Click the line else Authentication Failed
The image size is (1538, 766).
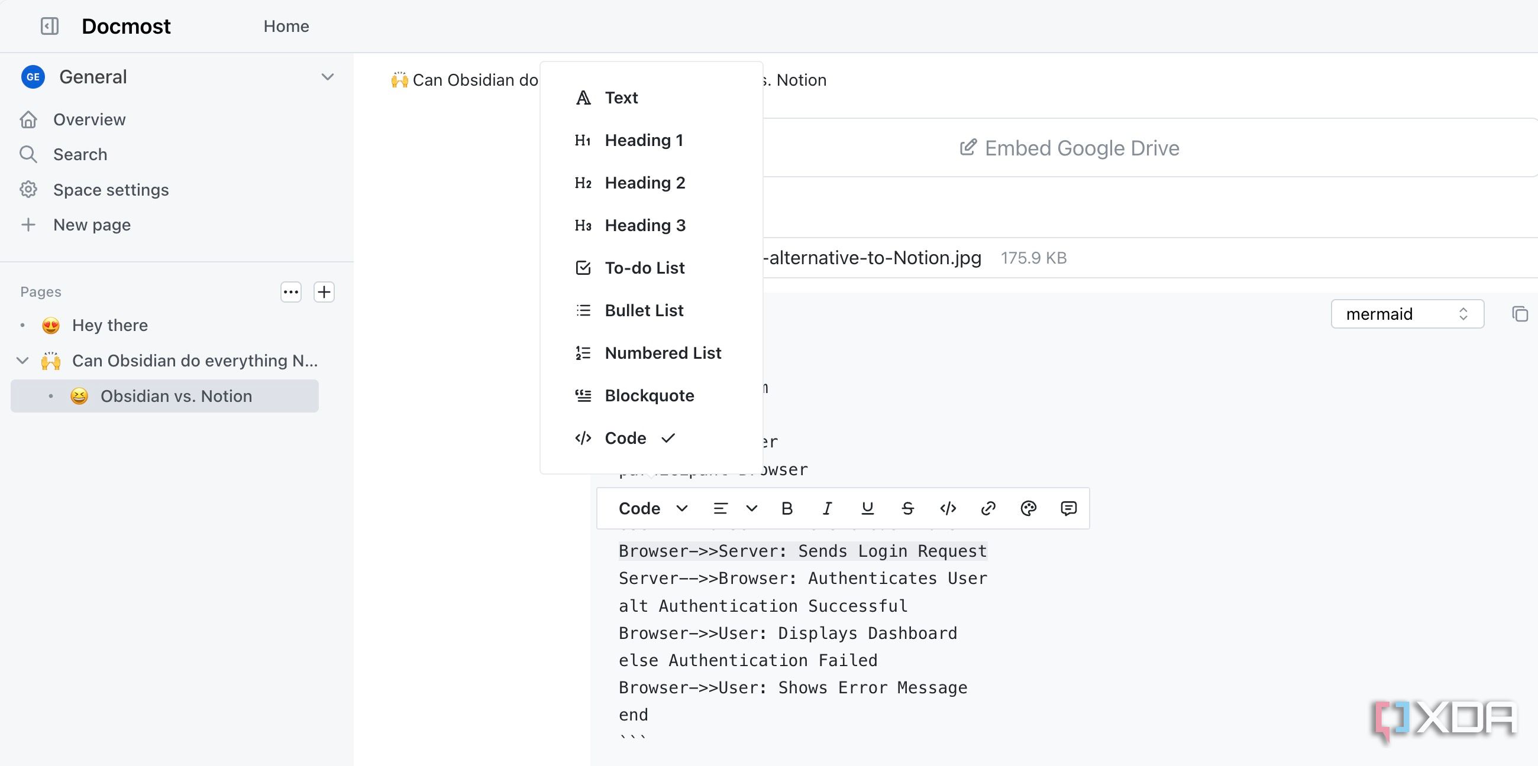[x=748, y=661]
